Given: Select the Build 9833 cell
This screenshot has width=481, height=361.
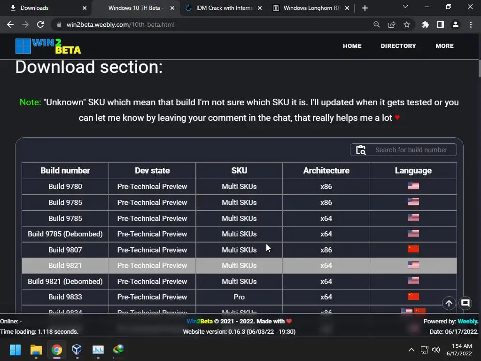Looking at the screenshot, I should point(65,297).
